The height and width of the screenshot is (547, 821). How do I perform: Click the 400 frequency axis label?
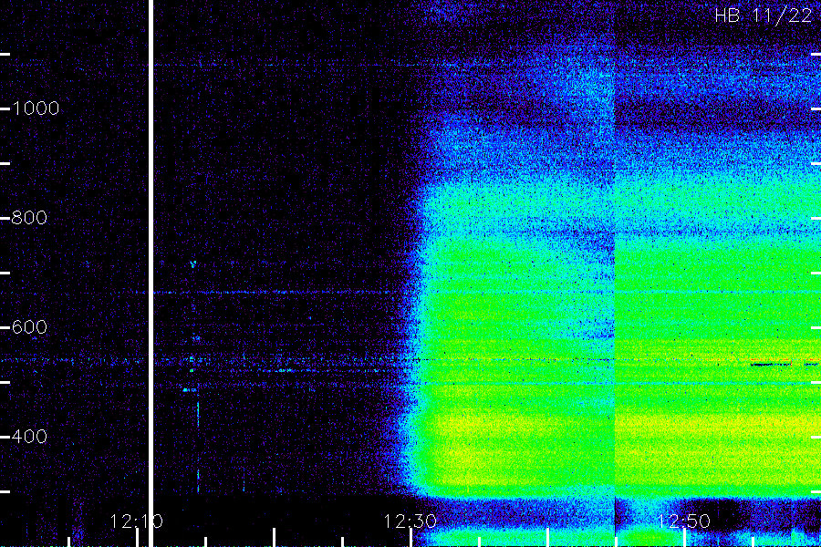click(29, 437)
